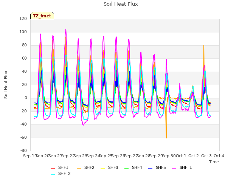Click the orange SHF2 legend swatch
Screen dimensions: 242x181
[x=79, y=168]
